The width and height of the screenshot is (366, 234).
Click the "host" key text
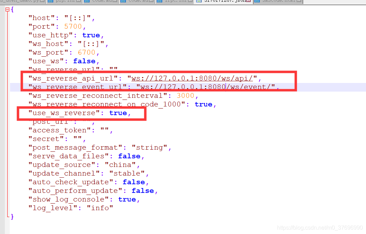coord(42,18)
